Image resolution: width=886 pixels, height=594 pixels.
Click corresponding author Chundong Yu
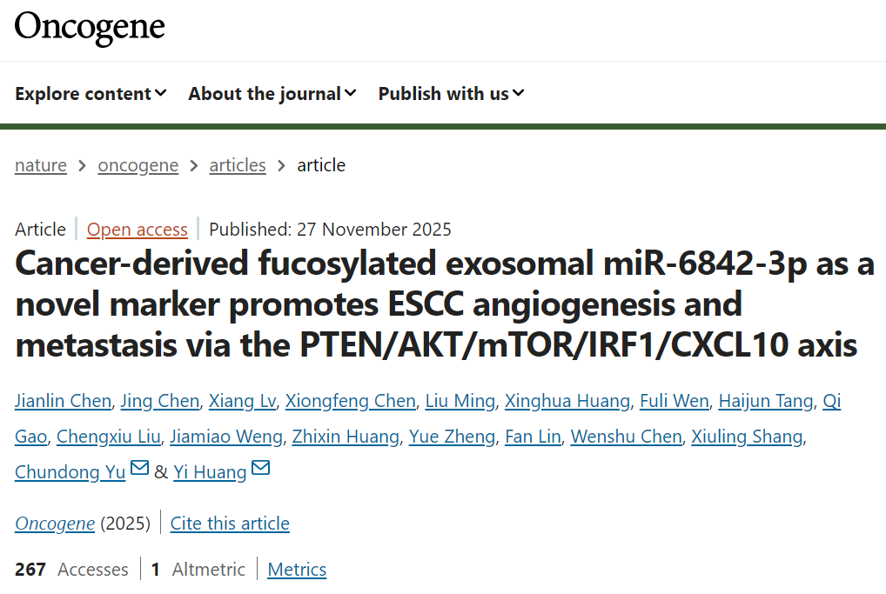70,472
